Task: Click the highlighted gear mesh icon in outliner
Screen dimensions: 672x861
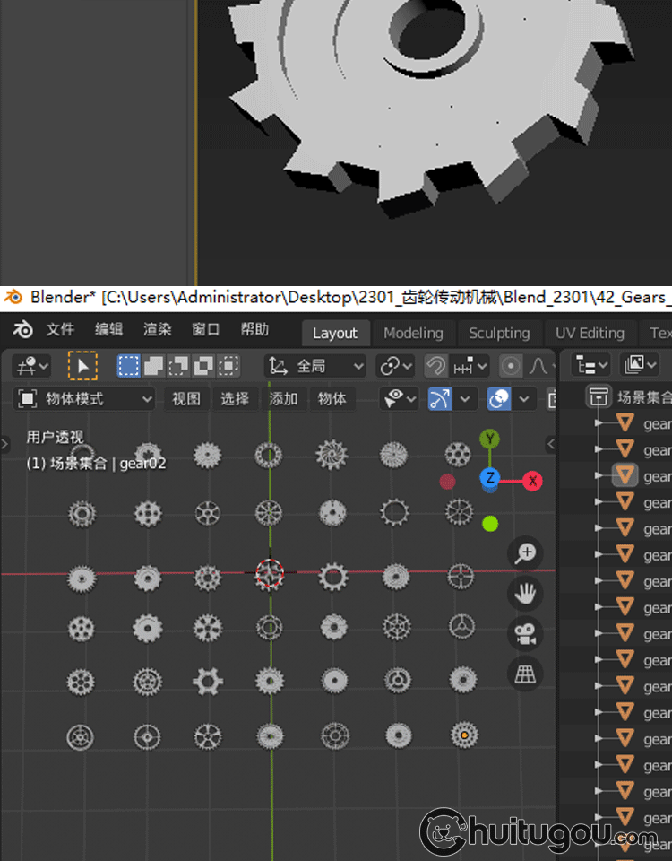Action: (625, 475)
